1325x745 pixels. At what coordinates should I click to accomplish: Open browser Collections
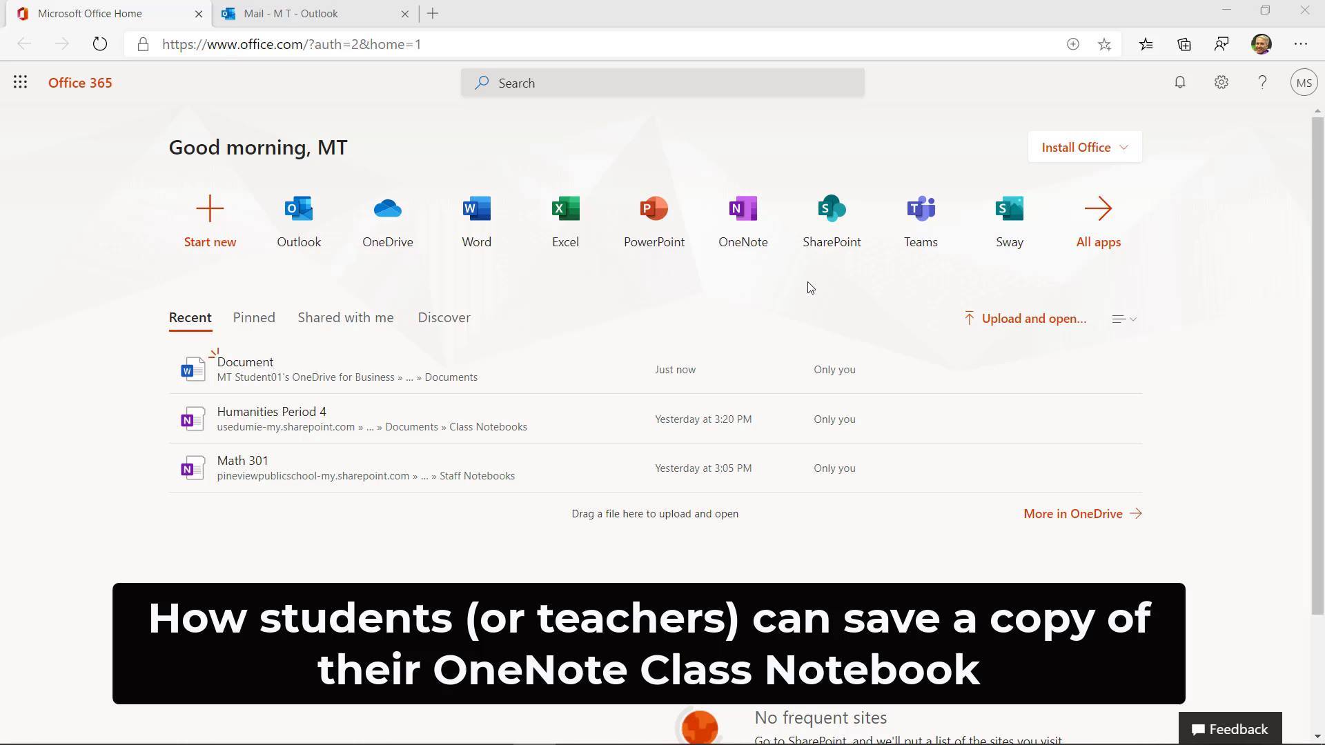tap(1184, 44)
